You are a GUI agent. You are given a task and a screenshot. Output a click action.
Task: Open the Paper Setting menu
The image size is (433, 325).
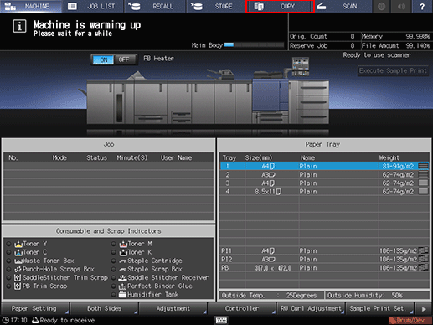click(x=34, y=308)
